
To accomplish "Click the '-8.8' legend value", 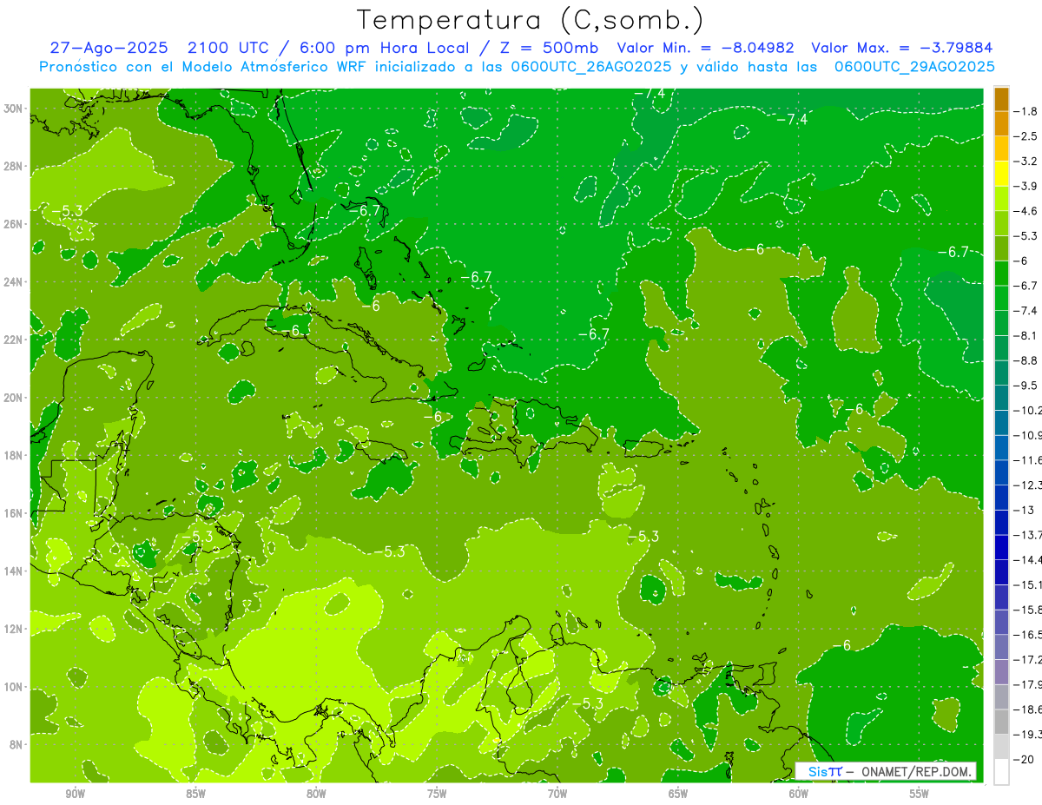I will pyautogui.click(x=1026, y=360).
